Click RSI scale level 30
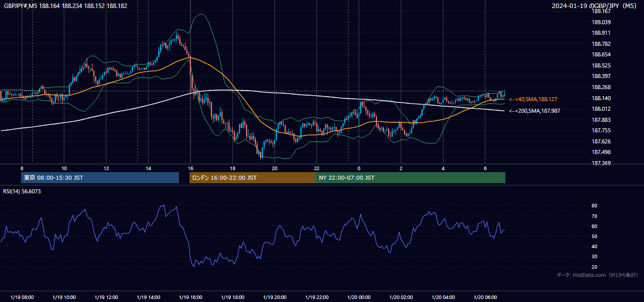 tap(594, 257)
